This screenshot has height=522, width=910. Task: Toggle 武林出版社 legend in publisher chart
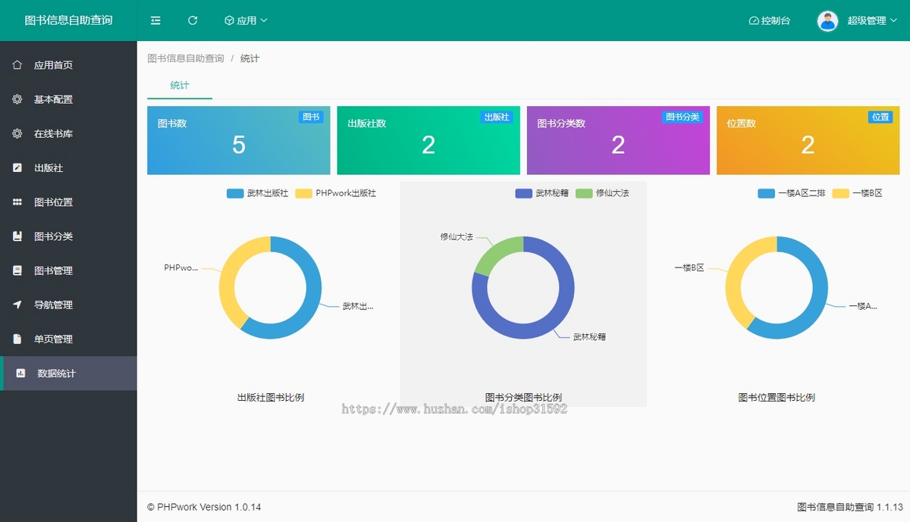pyautogui.click(x=258, y=193)
